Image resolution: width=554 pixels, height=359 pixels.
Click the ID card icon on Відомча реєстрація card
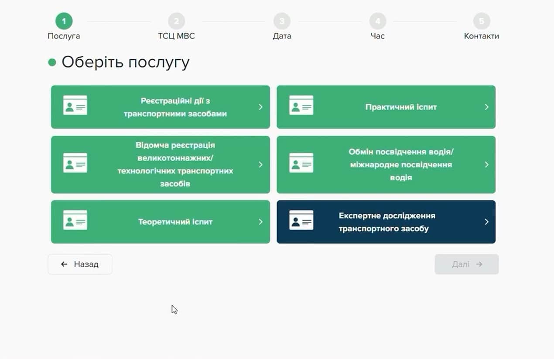coord(75,163)
